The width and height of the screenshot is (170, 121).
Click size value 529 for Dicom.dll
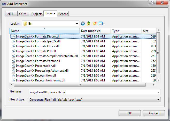153,36
